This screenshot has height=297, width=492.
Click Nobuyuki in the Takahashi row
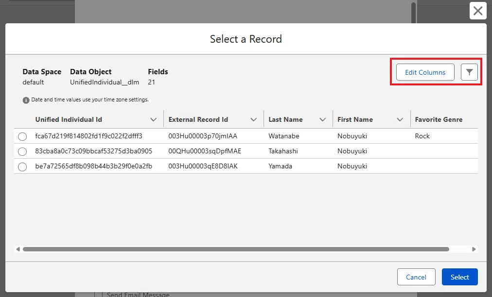[x=352, y=151]
